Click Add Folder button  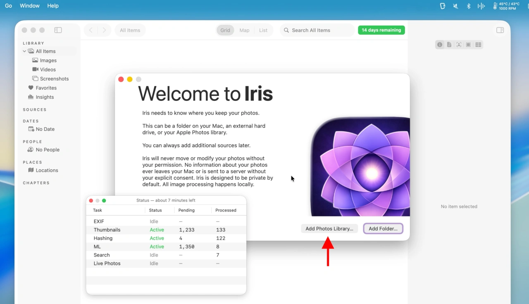tap(383, 228)
